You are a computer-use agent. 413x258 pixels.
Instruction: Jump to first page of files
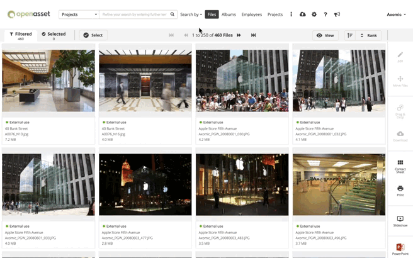(x=171, y=35)
